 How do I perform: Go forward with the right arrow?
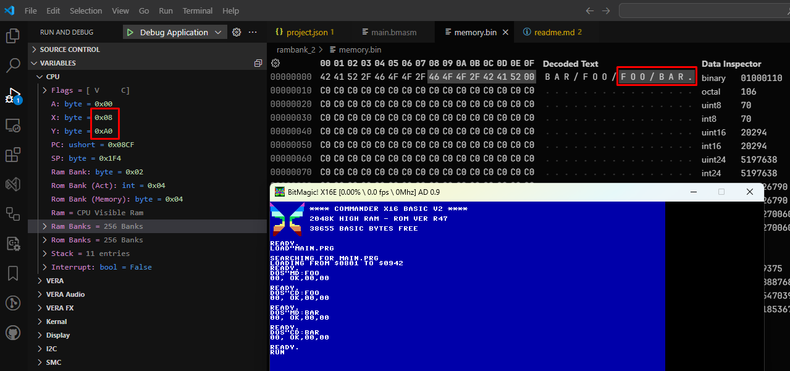tap(606, 11)
